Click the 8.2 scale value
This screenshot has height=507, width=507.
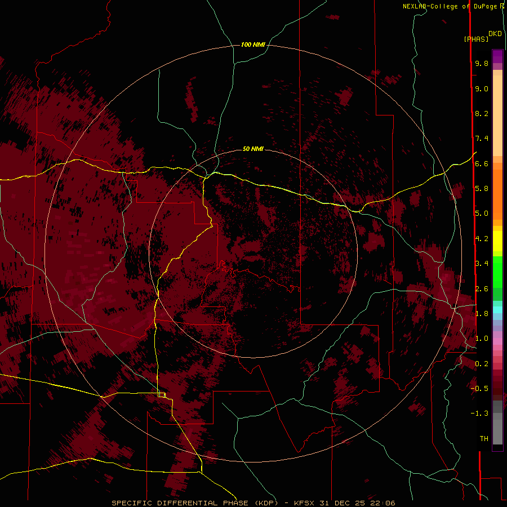click(x=482, y=113)
